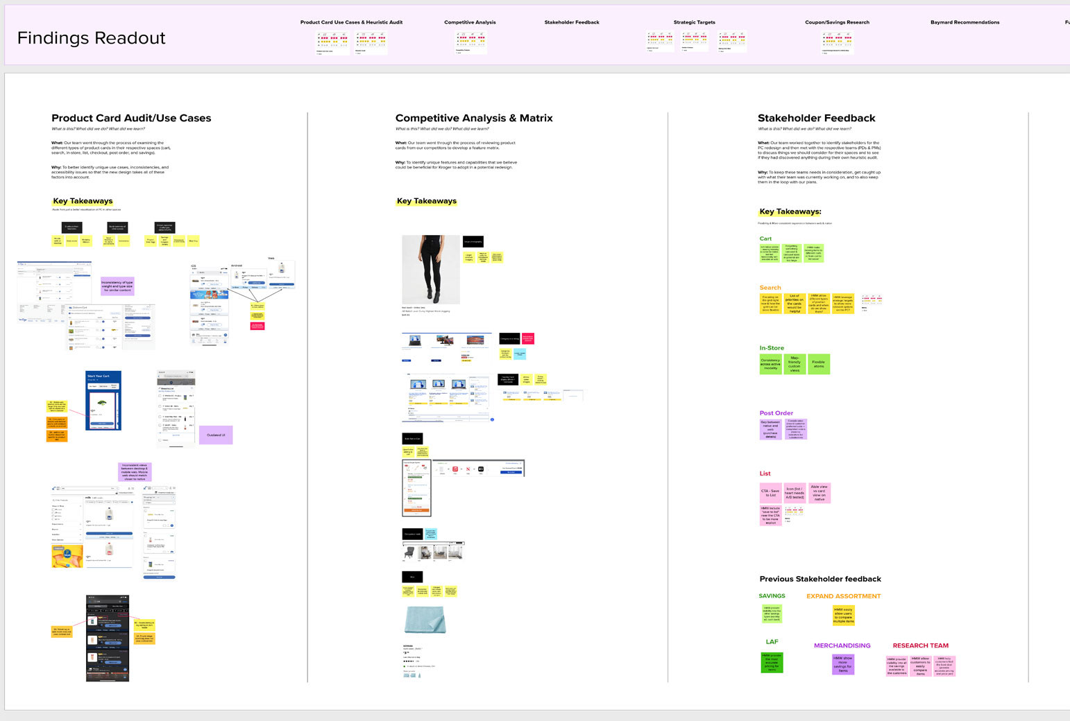
Task: Click the 'RESEARCH TEAM' label
Action: tap(920, 645)
